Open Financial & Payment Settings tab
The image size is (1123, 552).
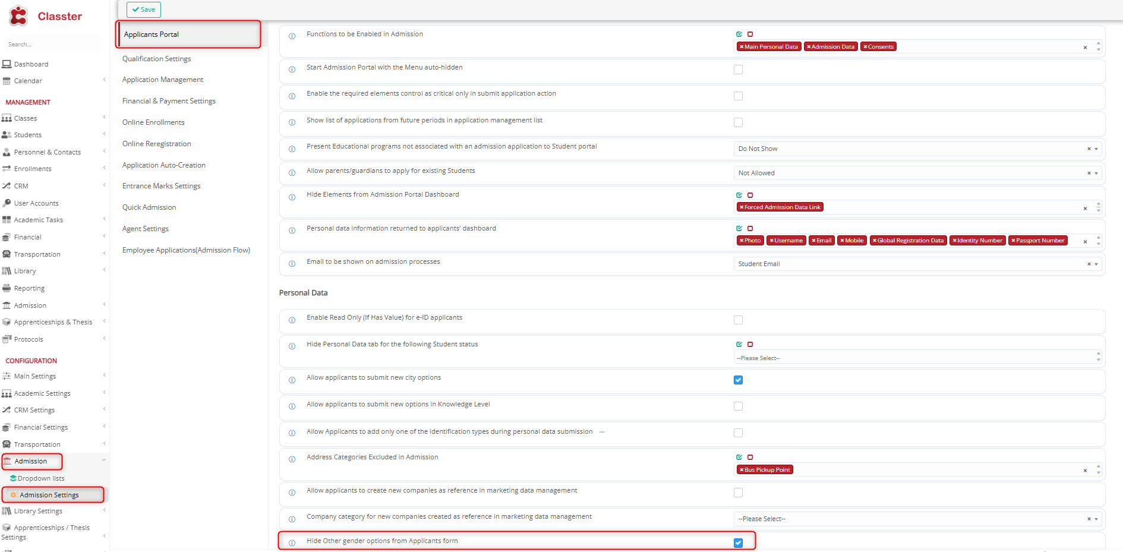[169, 101]
